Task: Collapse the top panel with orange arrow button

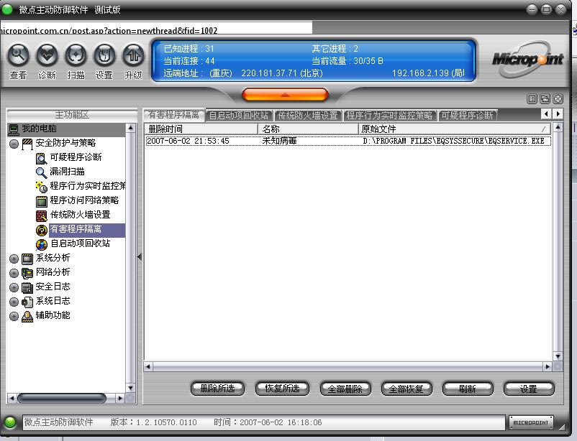Action: [285, 95]
